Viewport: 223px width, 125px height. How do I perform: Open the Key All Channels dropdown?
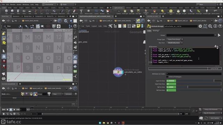pyautogui.click(x=212, y=113)
